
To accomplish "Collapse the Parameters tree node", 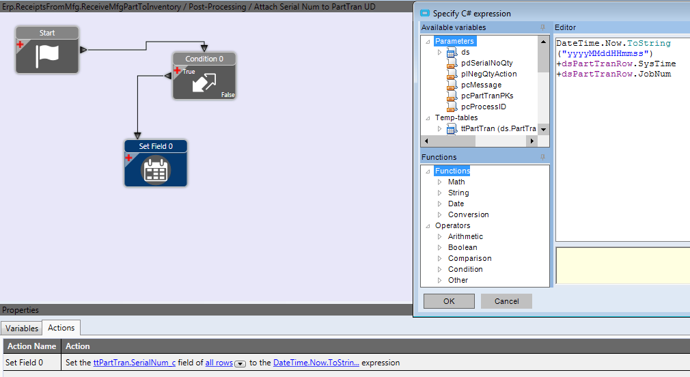I will pos(428,42).
